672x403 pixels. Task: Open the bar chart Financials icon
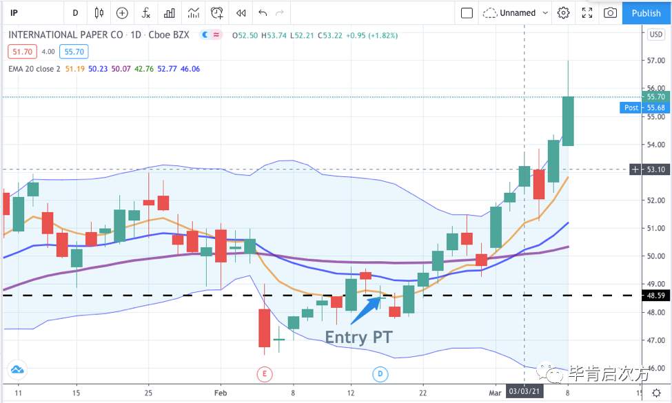[x=170, y=13]
